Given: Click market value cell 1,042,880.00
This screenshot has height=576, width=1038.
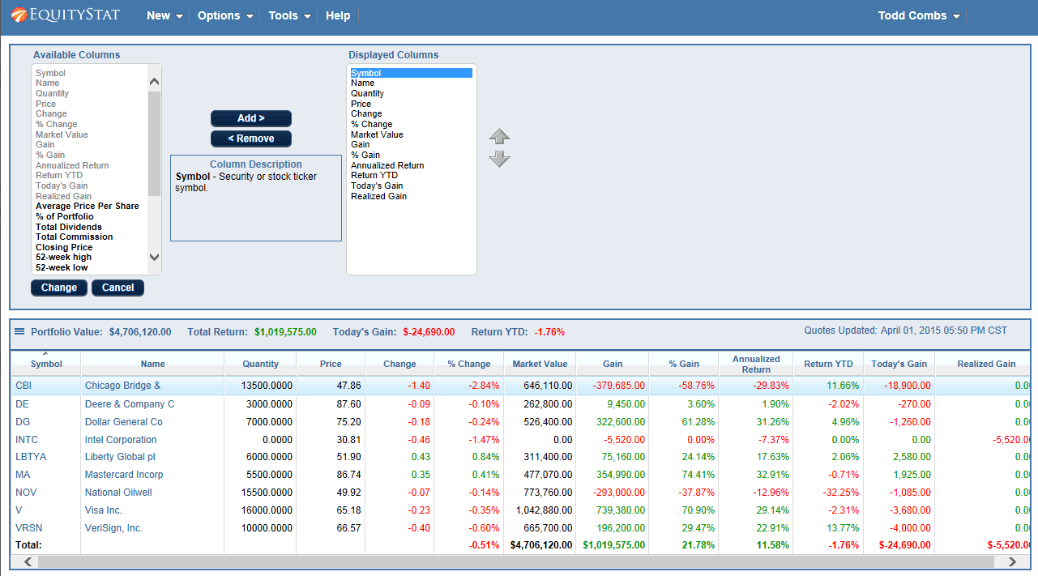Looking at the screenshot, I should tap(544, 510).
